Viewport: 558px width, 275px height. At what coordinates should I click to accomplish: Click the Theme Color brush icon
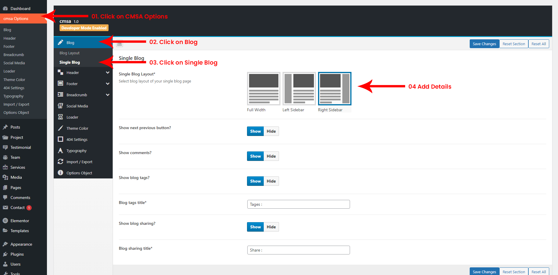(60, 128)
